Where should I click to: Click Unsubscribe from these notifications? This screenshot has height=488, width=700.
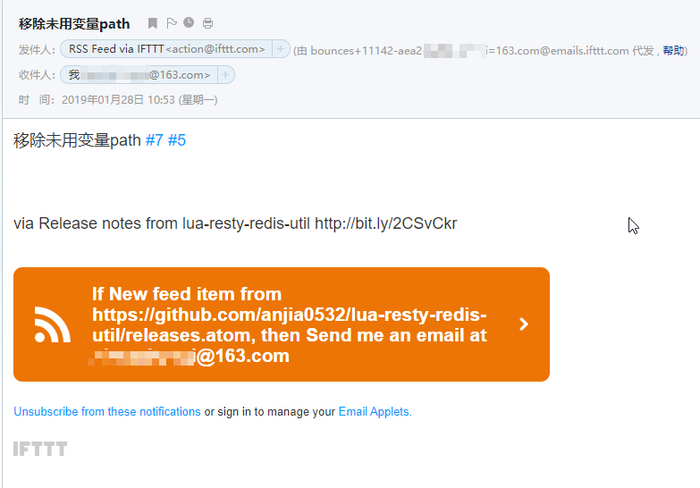(107, 411)
